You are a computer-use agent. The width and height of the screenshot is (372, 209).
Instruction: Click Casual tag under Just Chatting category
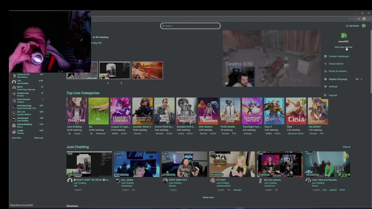[x=77, y=134]
